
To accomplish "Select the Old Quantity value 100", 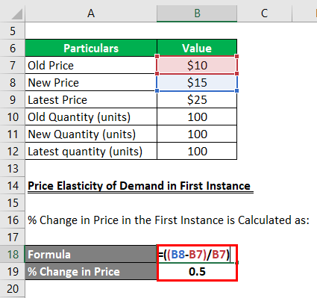I will pos(197,117).
